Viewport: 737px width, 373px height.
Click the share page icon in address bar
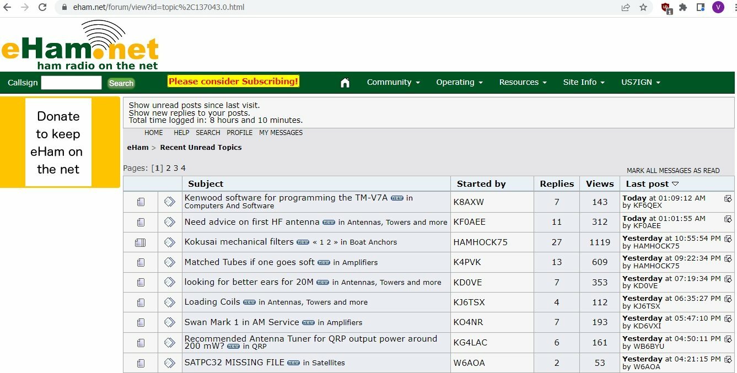pos(626,7)
